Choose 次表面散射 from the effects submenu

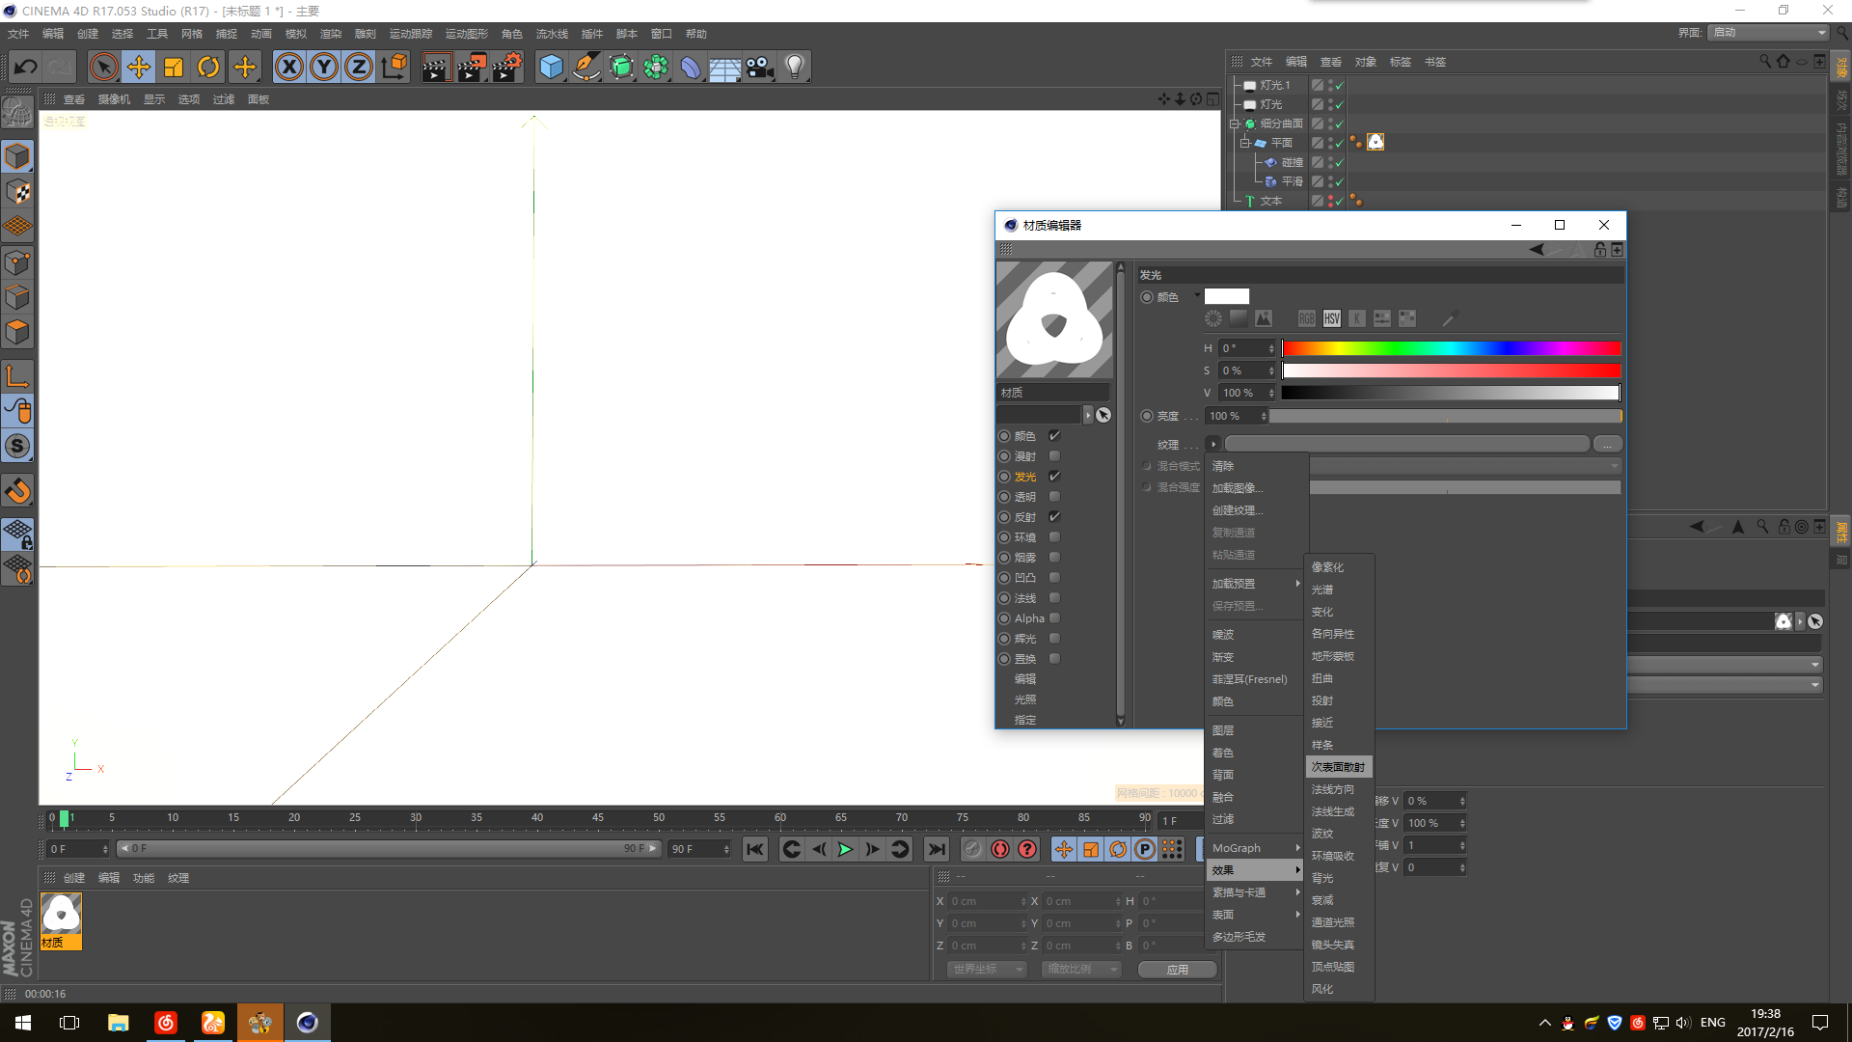coord(1338,767)
